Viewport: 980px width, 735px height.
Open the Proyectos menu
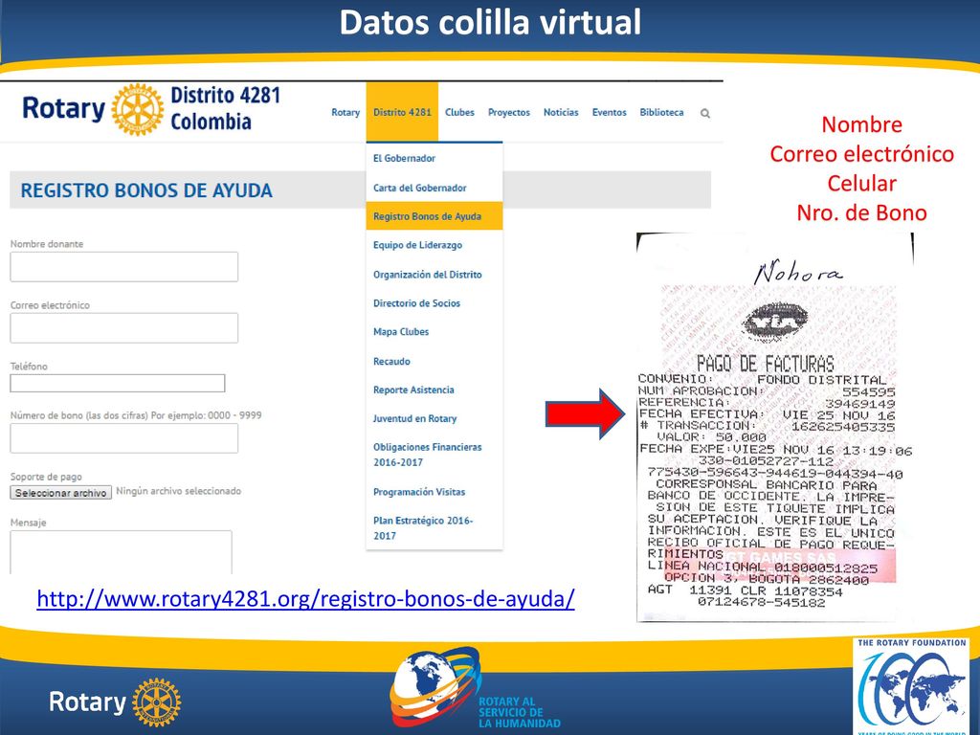tap(509, 113)
